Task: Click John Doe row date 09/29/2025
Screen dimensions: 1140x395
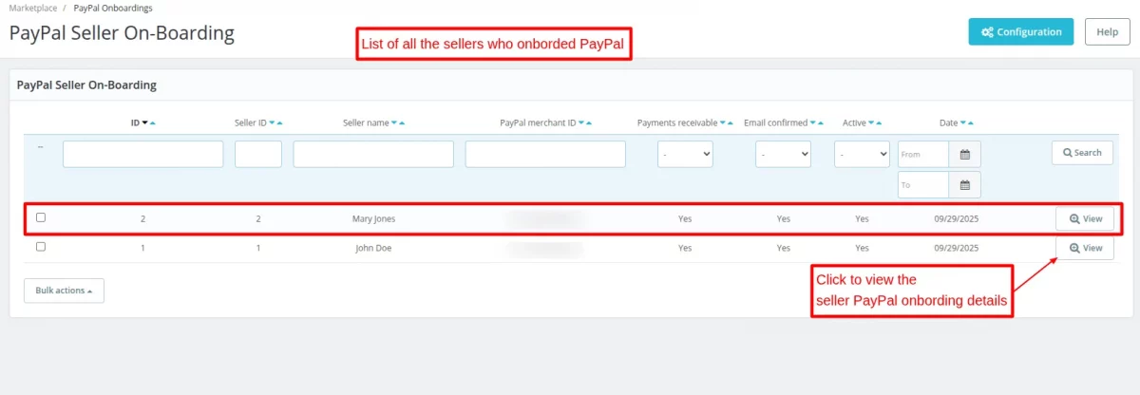Action: 957,248
